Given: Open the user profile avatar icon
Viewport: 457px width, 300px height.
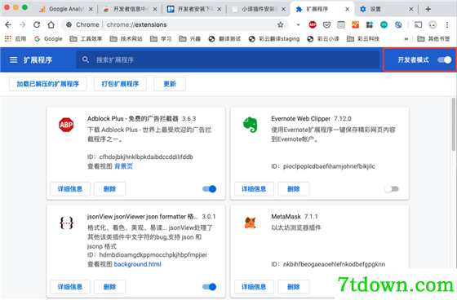Looking at the screenshot, I should click(433, 24).
